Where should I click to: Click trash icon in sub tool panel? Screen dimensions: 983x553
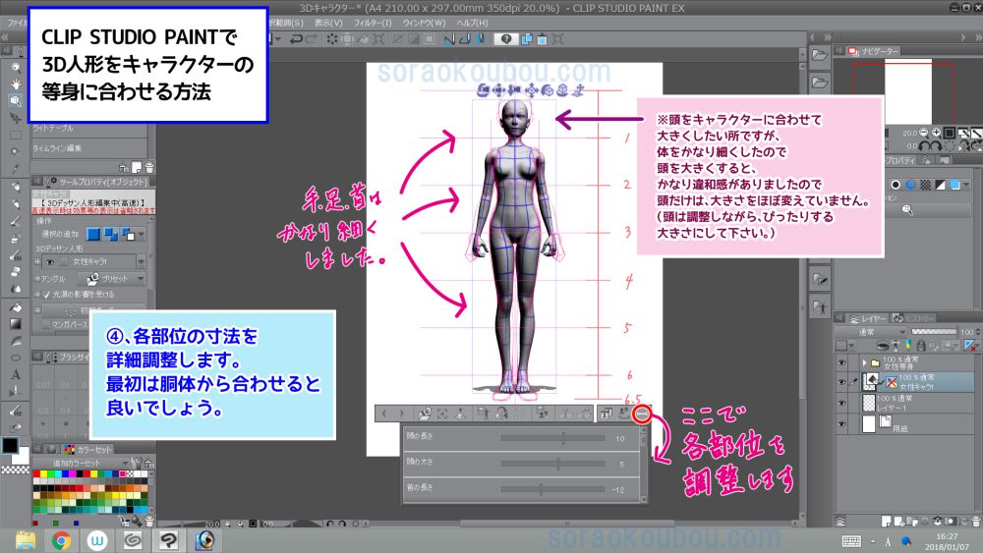pyautogui.click(x=149, y=167)
